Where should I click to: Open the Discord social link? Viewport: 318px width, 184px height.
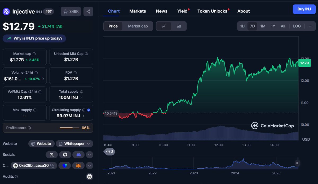point(78,155)
